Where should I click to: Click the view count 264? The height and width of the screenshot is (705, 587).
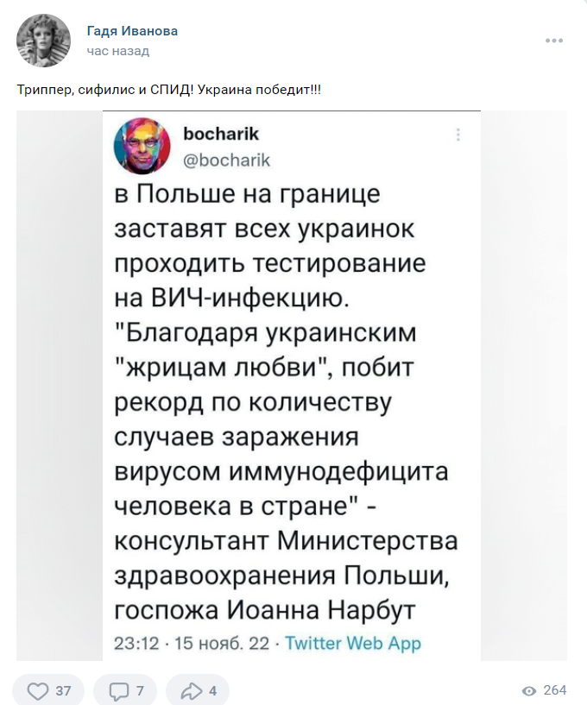(x=555, y=690)
